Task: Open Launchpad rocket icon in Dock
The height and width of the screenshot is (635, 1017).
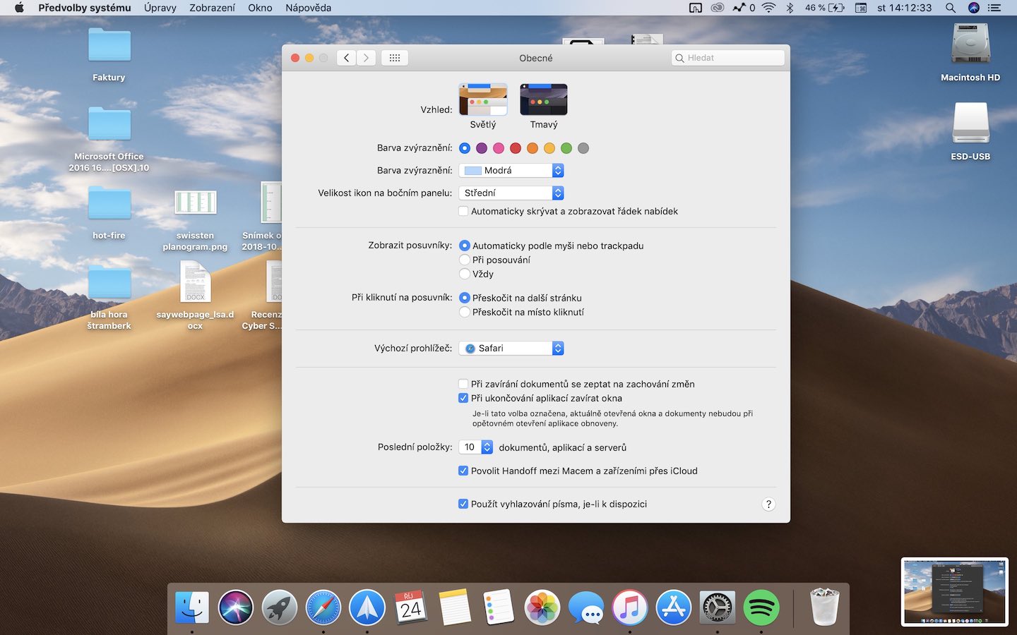Action: [x=280, y=607]
